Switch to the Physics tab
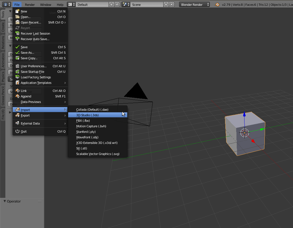Viewport: 293px width, 228px height. coord(3,77)
